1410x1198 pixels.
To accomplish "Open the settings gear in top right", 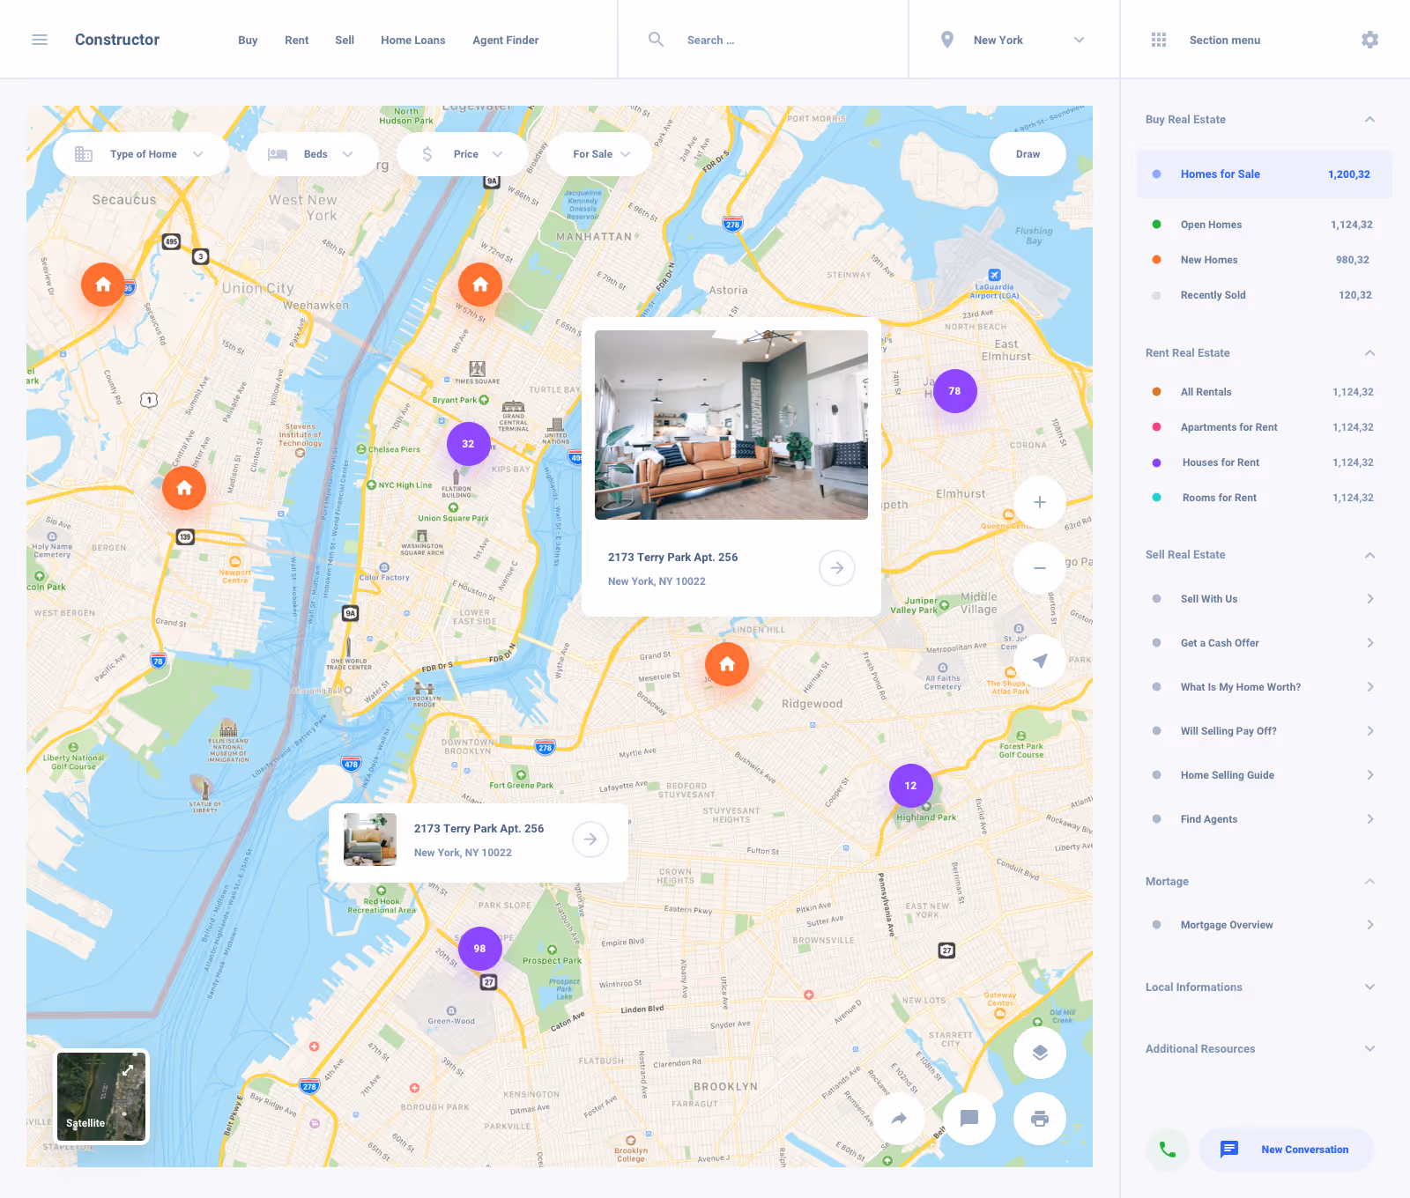I will 1369,40.
